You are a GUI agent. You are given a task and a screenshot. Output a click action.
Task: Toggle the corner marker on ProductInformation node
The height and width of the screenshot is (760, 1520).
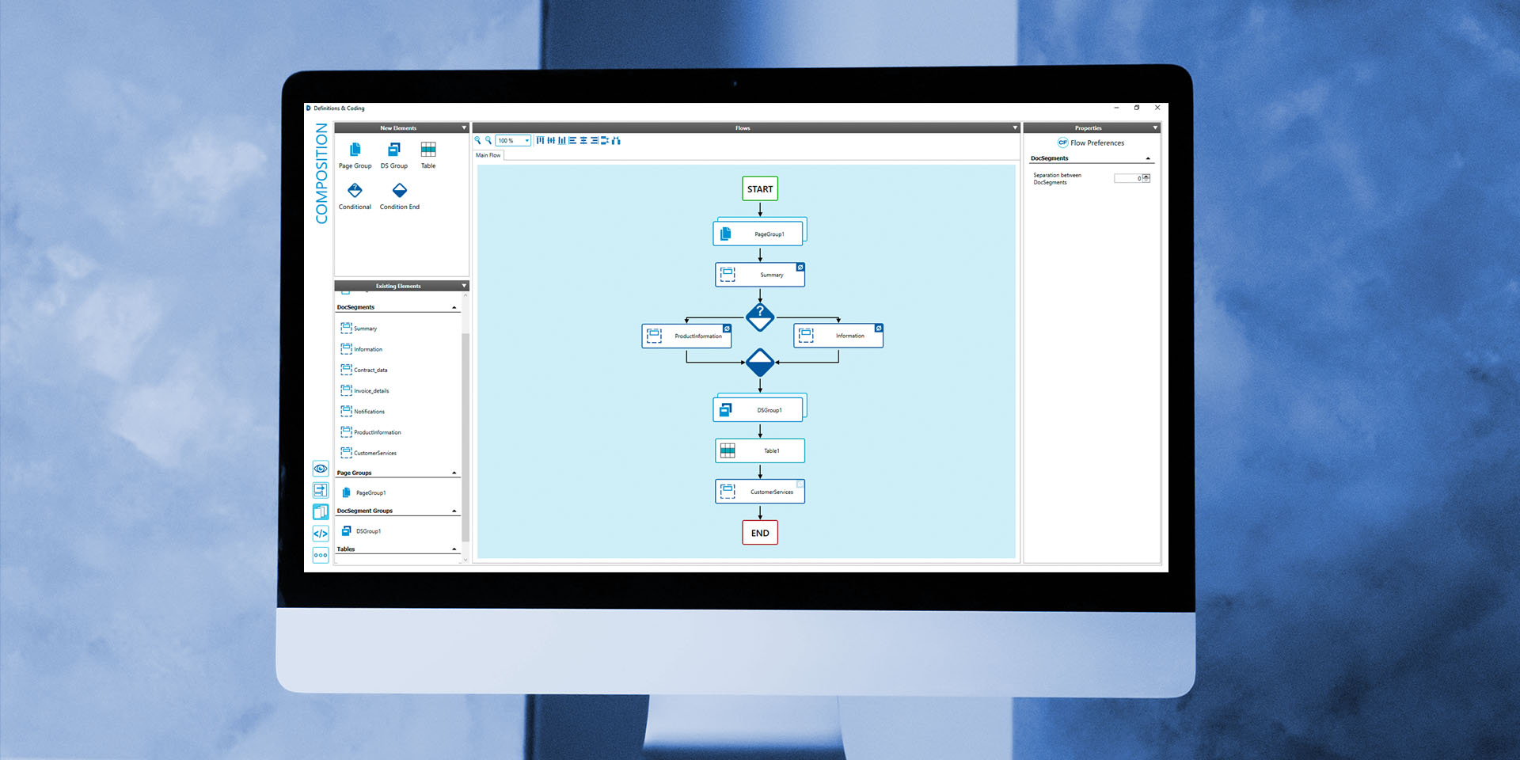coord(727,328)
